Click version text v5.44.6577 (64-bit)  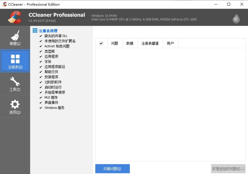click(x=42, y=21)
